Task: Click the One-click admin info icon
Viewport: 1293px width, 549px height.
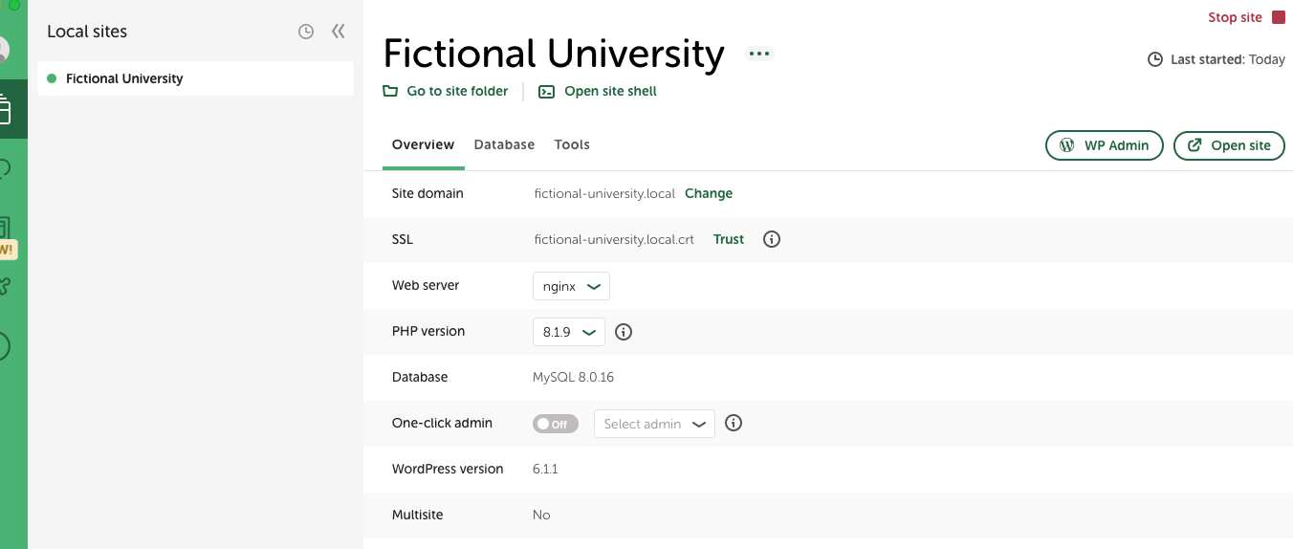Action: [x=734, y=423]
